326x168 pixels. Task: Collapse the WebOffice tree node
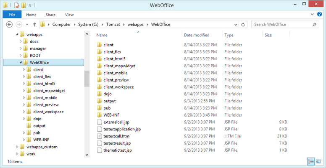(x=20, y=63)
